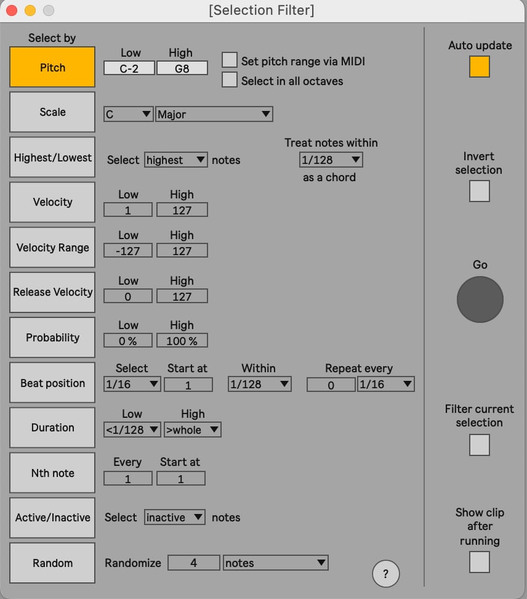Click Beat position Start at field
Image resolution: width=527 pixels, height=599 pixels.
pyautogui.click(x=188, y=385)
